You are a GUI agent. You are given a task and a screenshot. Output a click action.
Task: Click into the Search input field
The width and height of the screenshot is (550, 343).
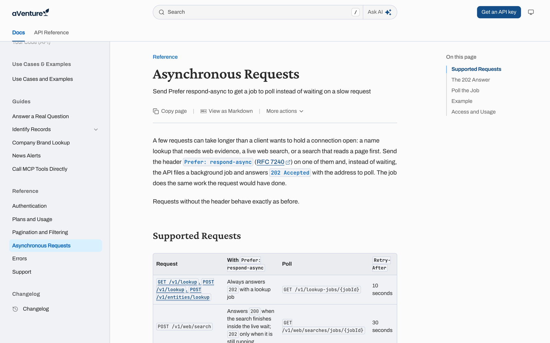click(x=258, y=12)
